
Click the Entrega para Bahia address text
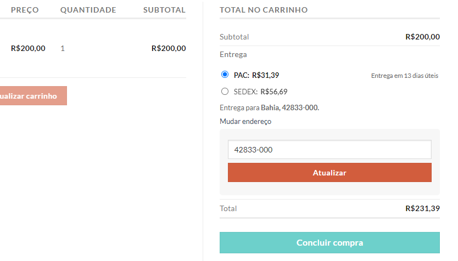[269, 107]
